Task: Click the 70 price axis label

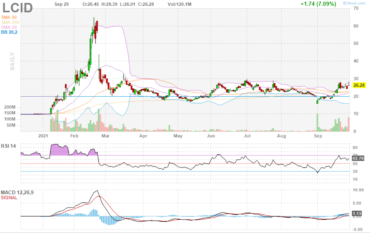Action: pos(356,8)
